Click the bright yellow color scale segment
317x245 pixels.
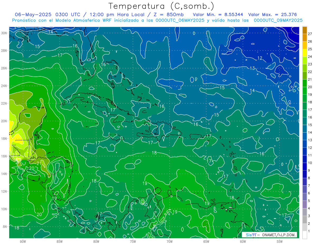[x=305, y=53]
